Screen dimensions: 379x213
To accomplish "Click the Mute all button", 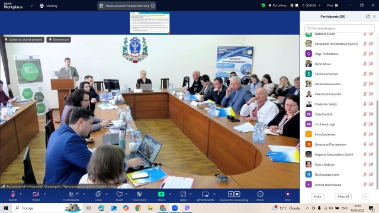I will coord(343,196).
